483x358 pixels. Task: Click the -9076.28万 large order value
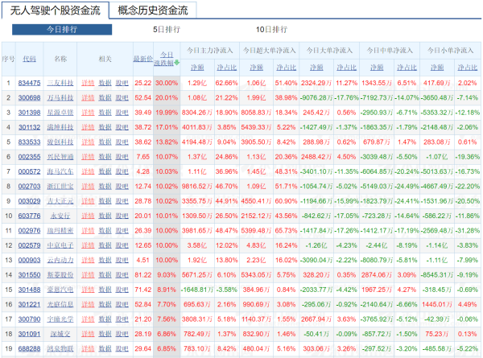coord(316,98)
